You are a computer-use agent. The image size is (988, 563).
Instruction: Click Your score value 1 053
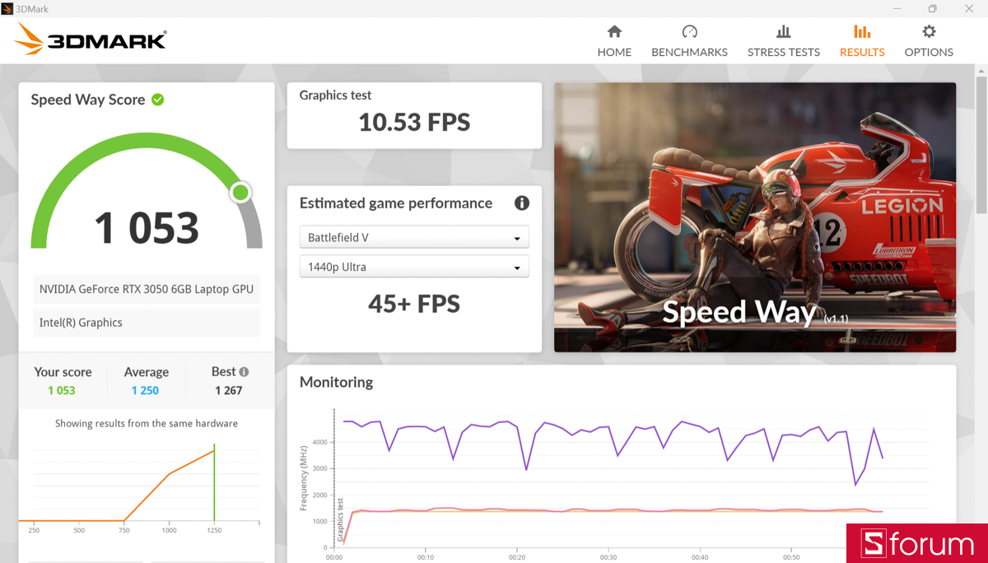(63, 390)
